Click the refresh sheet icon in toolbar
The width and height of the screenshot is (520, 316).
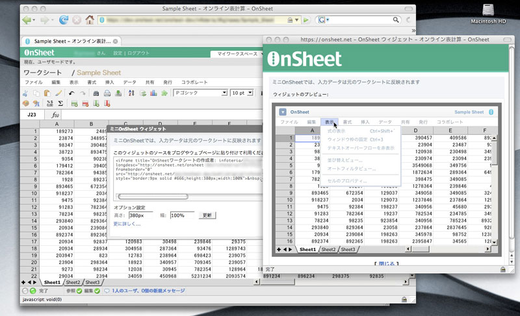[x=142, y=93]
